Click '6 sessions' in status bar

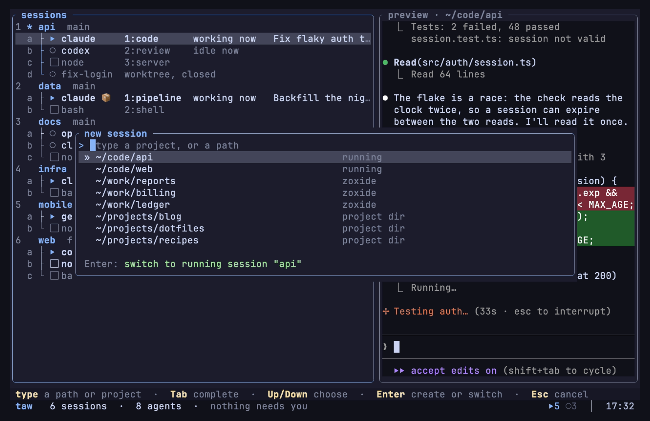tap(78, 406)
